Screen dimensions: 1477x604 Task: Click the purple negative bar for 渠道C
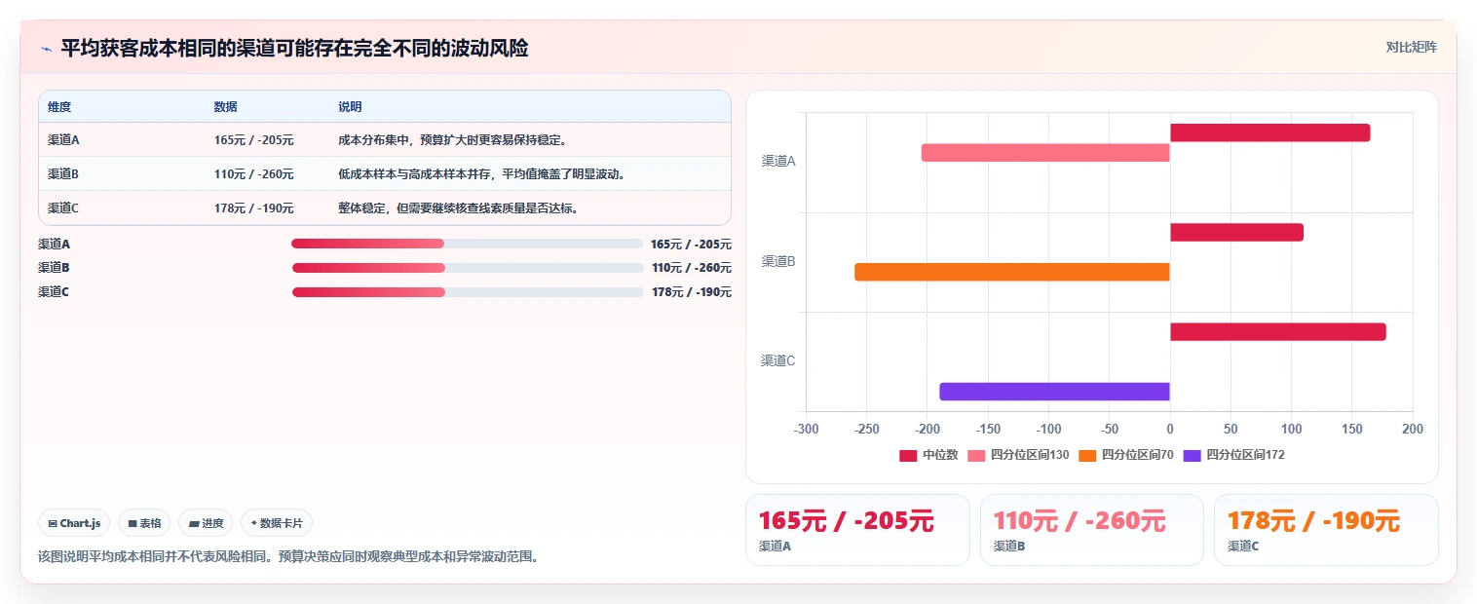click(x=1054, y=392)
